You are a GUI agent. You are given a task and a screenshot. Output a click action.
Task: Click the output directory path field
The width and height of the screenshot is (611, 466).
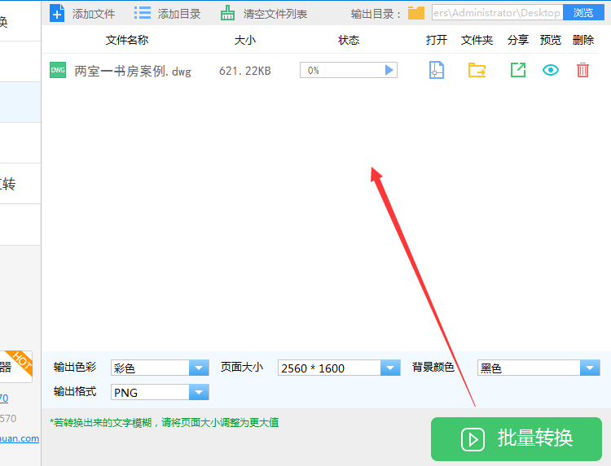497,13
